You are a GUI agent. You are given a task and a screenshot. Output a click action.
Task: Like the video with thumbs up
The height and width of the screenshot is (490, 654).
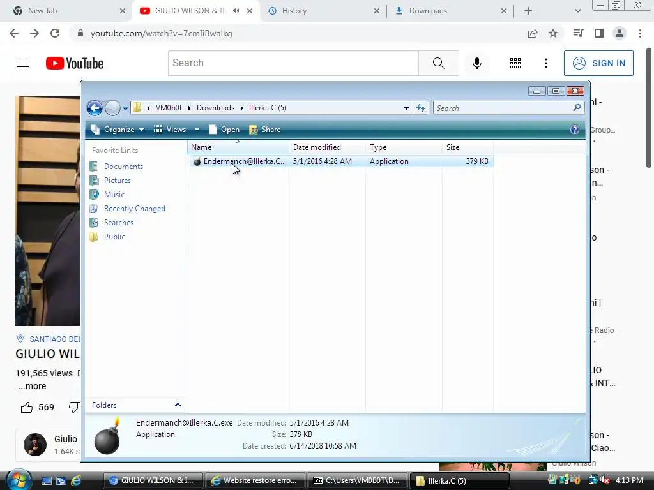tap(27, 407)
